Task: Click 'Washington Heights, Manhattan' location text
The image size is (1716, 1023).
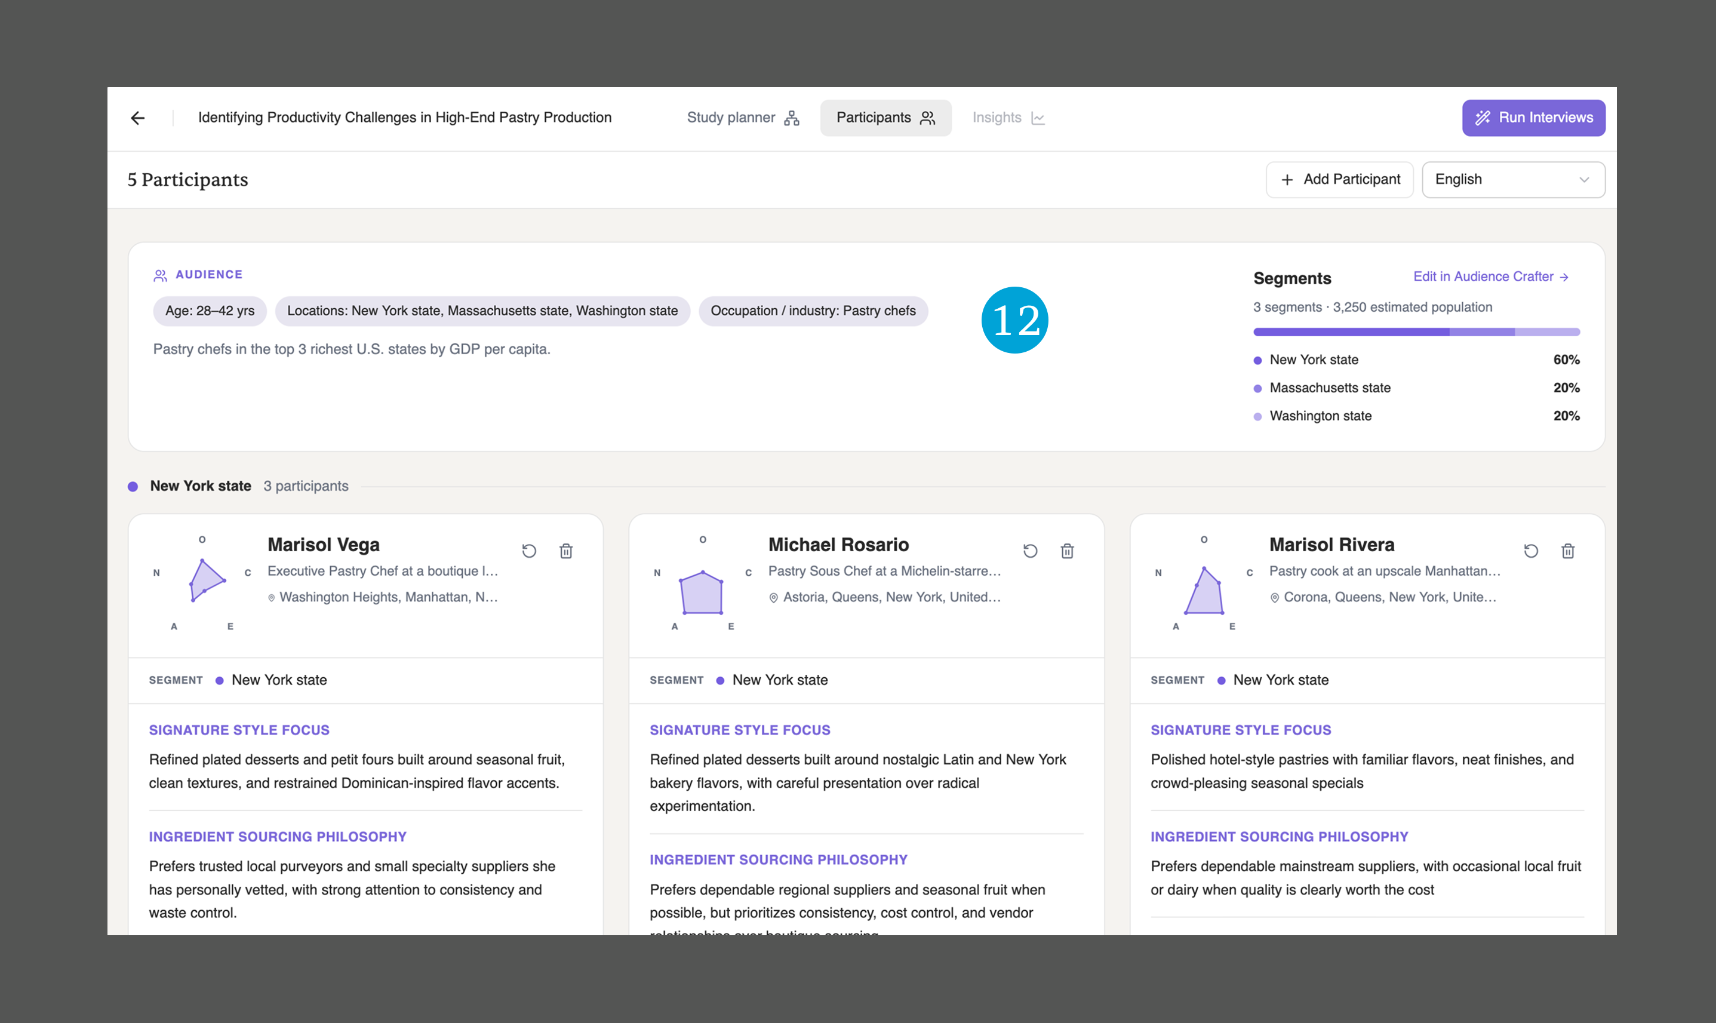Action: pos(389,597)
